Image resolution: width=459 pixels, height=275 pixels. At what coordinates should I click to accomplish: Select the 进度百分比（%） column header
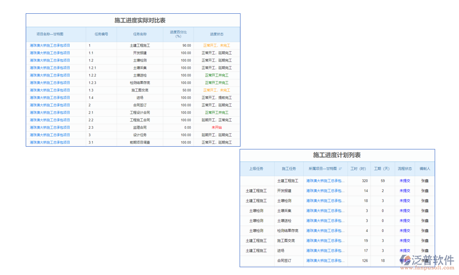(178, 34)
